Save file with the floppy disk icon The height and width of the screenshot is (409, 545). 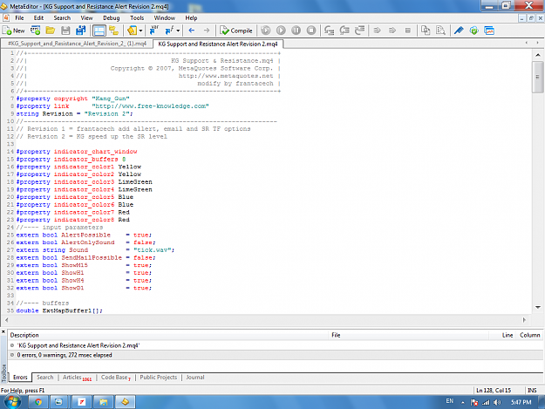65,31
